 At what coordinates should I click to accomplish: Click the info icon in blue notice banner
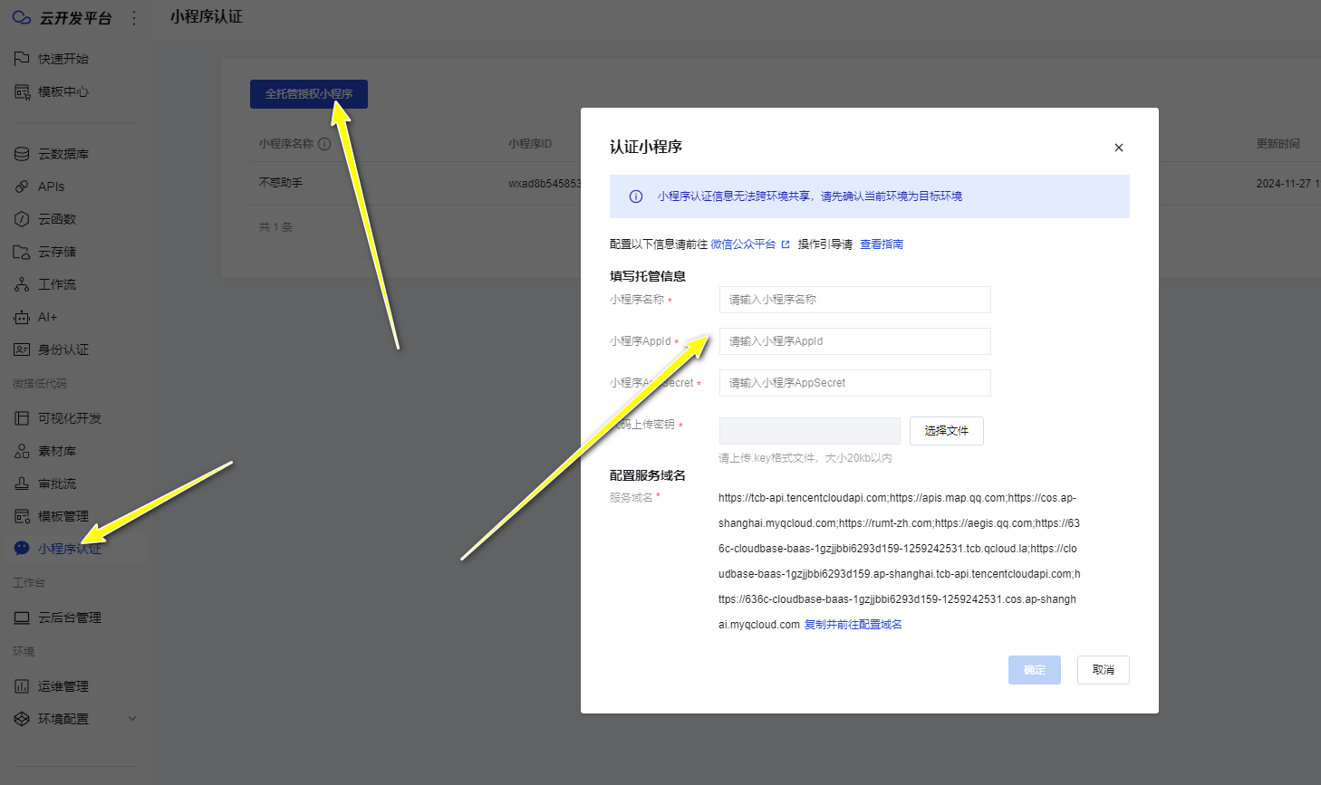click(636, 196)
